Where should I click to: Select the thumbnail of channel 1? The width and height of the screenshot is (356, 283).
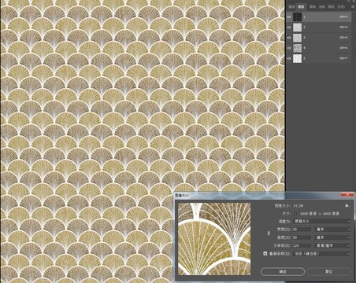[x=297, y=17]
